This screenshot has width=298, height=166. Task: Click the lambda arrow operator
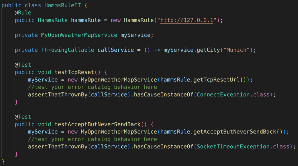tap(157, 50)
